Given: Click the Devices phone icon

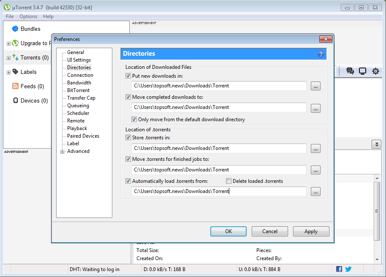Looking at the screenshot, I should pos(16,100).
